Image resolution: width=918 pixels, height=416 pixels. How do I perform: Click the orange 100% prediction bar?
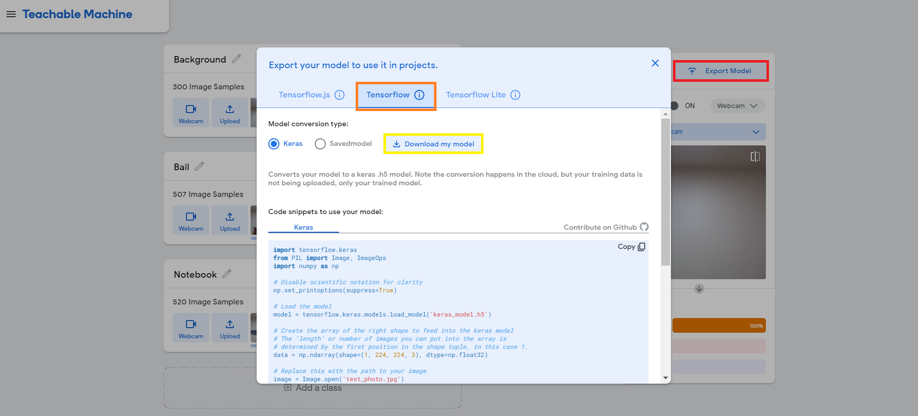pyautogui.click(x=719, y=326)
